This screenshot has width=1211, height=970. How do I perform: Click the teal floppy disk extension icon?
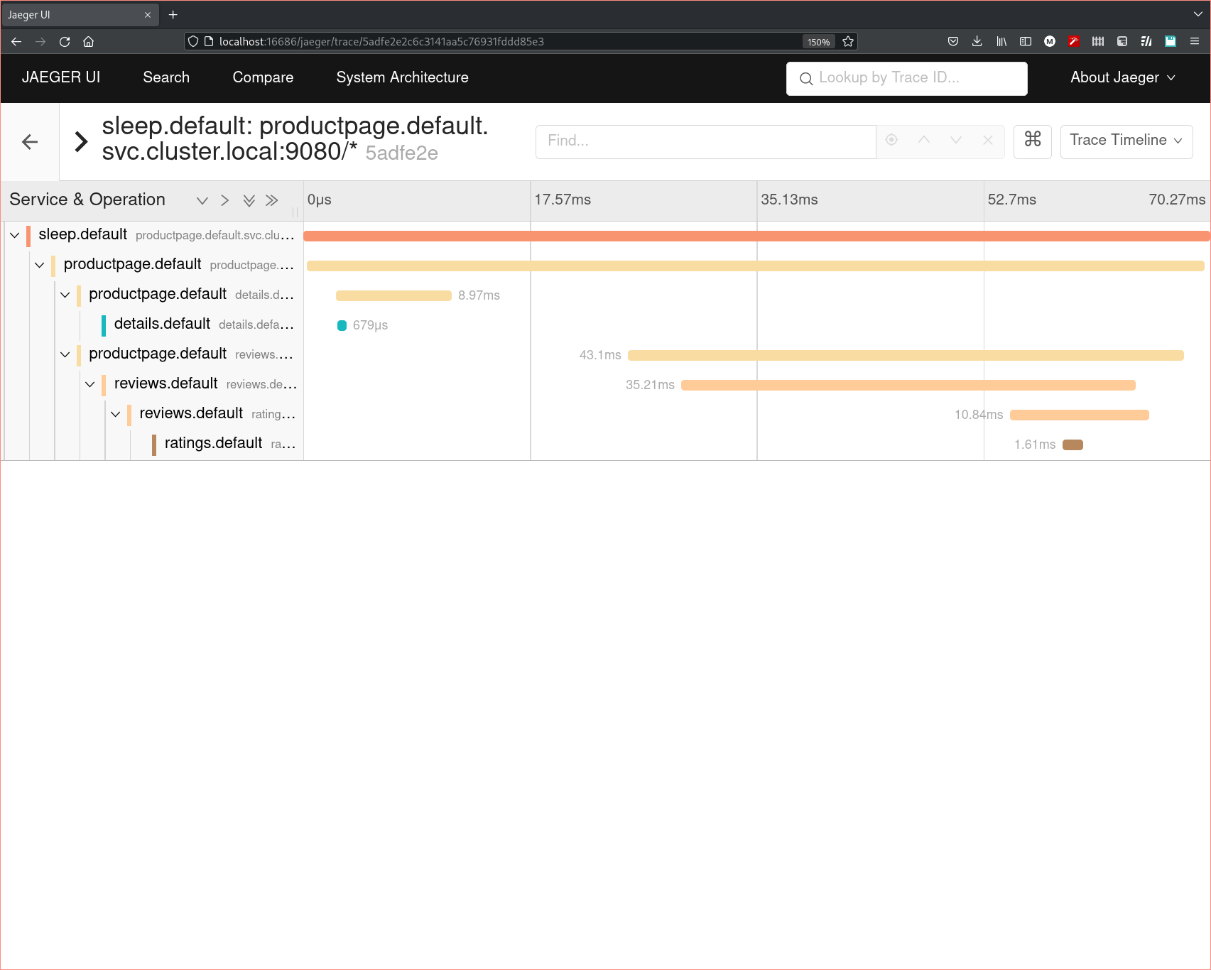click(x=1171, y=42)
